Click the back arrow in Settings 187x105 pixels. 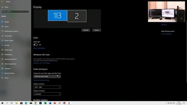[x=2, y=1]
